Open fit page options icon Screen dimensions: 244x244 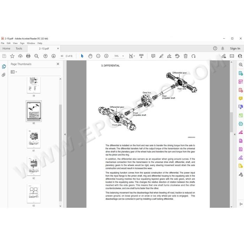[x=132, y=56]
